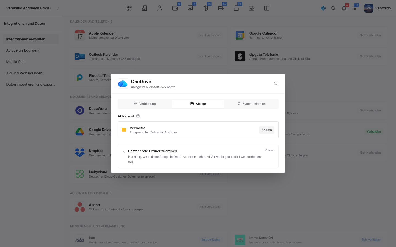
Task: Select Integrationen verwalten in the sidebar
Action: [31, 39]
